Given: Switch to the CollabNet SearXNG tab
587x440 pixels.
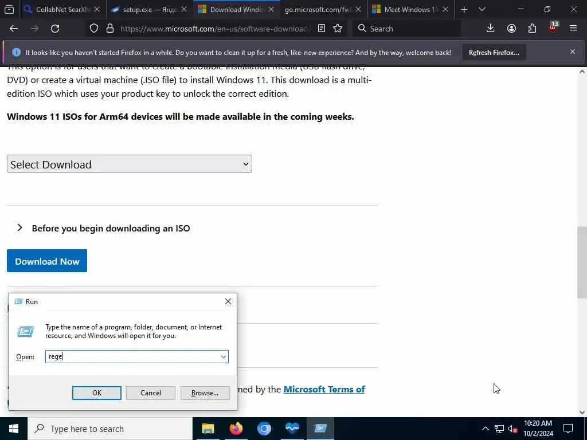Looking at the screenshot, I should click(x=62, y=9).
